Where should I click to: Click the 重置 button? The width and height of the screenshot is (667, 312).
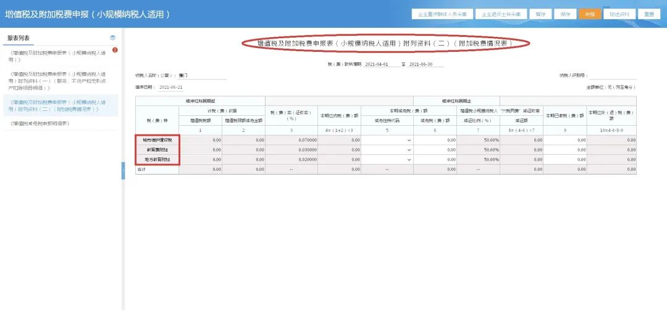click(649, 14)
